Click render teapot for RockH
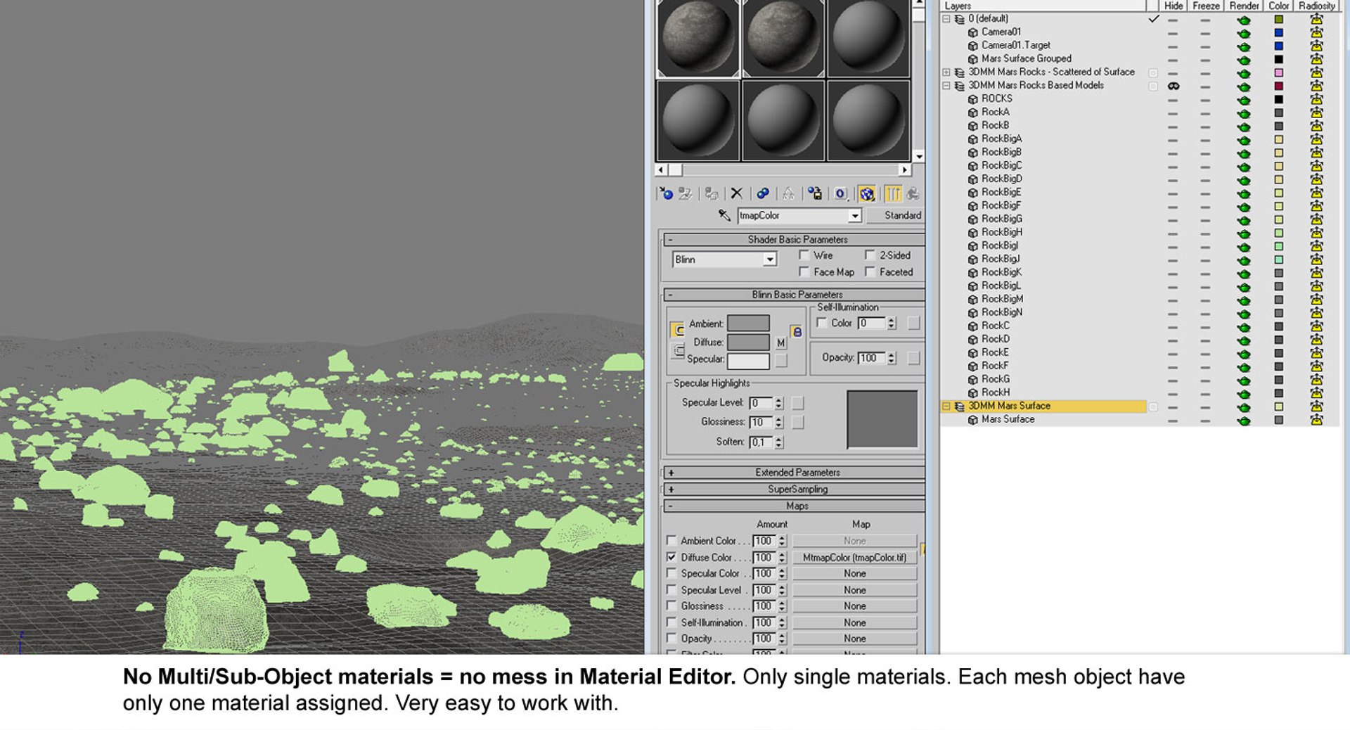This screenshot has width=1350, height=730. (1244, 393)
